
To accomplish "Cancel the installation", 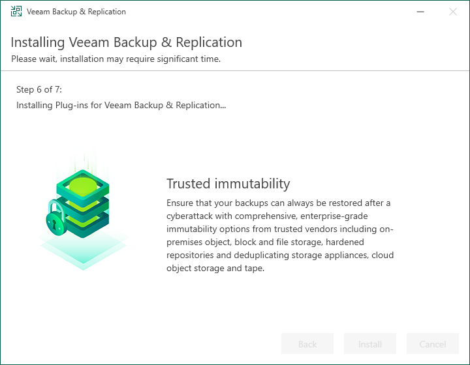I will [433, 344].
